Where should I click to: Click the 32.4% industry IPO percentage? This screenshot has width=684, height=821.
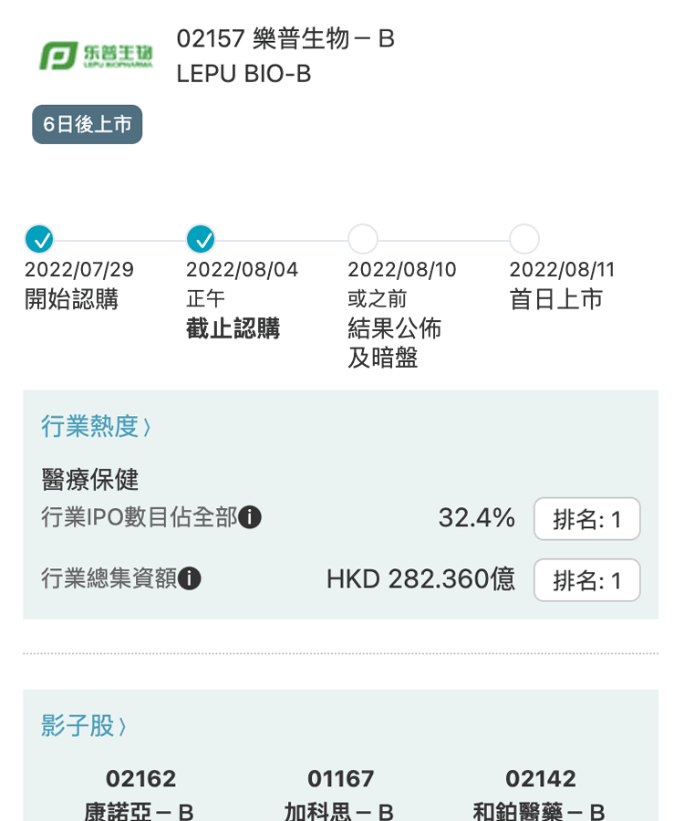[x=476, y=519]
